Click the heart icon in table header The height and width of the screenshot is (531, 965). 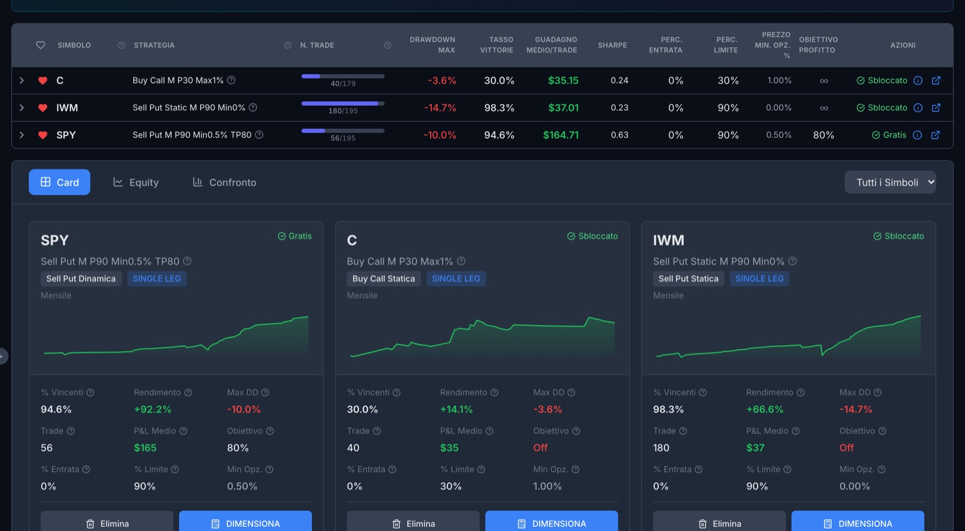(x=41, y=45)
